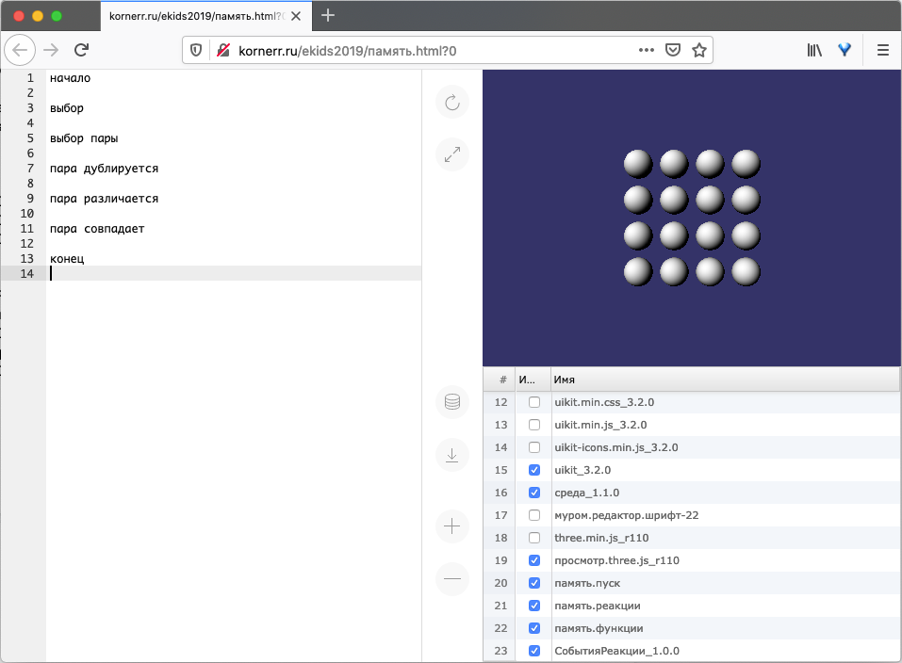This screenshot has width=902, height=663.
Task: Open a new browser tab
Action: [x=328, y=16]
